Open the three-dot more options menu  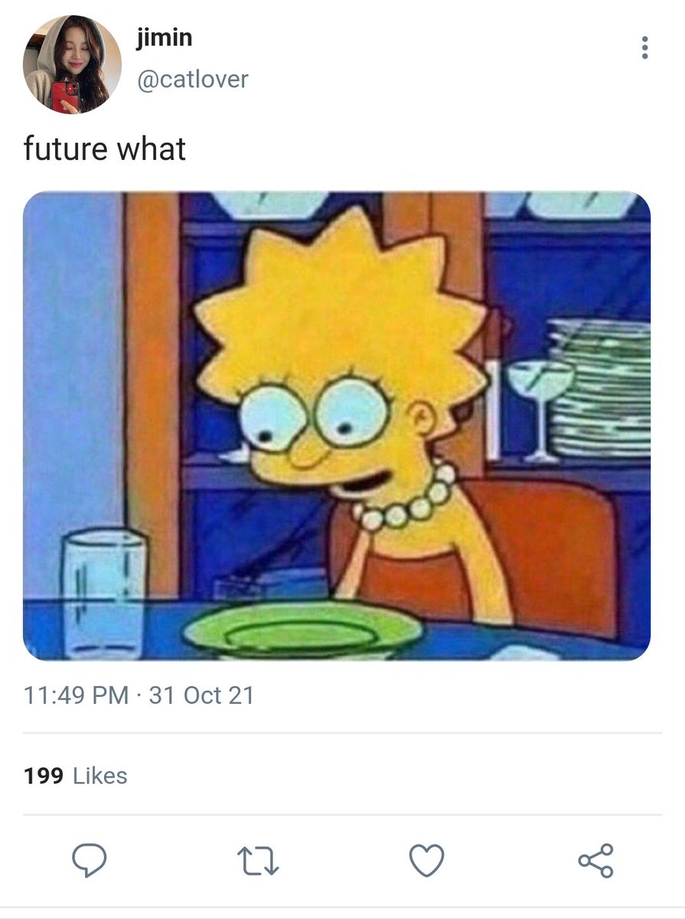(644, 47)
